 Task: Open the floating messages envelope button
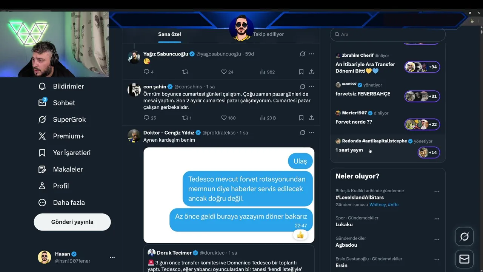[464, 259]
